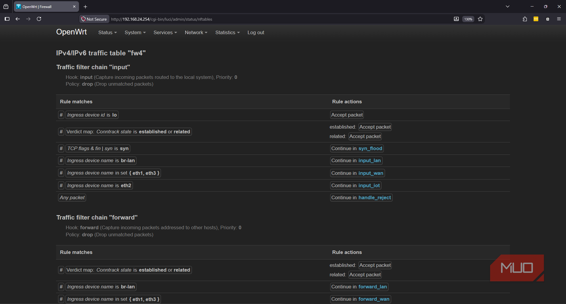
Task: Click heading Traffic filter chain "forward"
Action: pyautogui.click(x=97, y=217)
